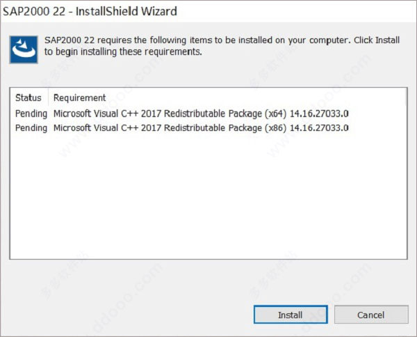Sort by the Status column header
This screenshot has height=337, width=417.
pos(28,97)
